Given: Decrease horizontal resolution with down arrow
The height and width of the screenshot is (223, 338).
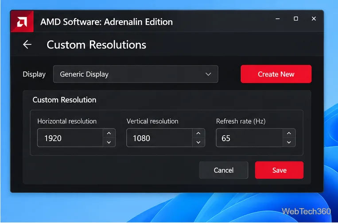Looking at the screenshot, I should (109, 142).
